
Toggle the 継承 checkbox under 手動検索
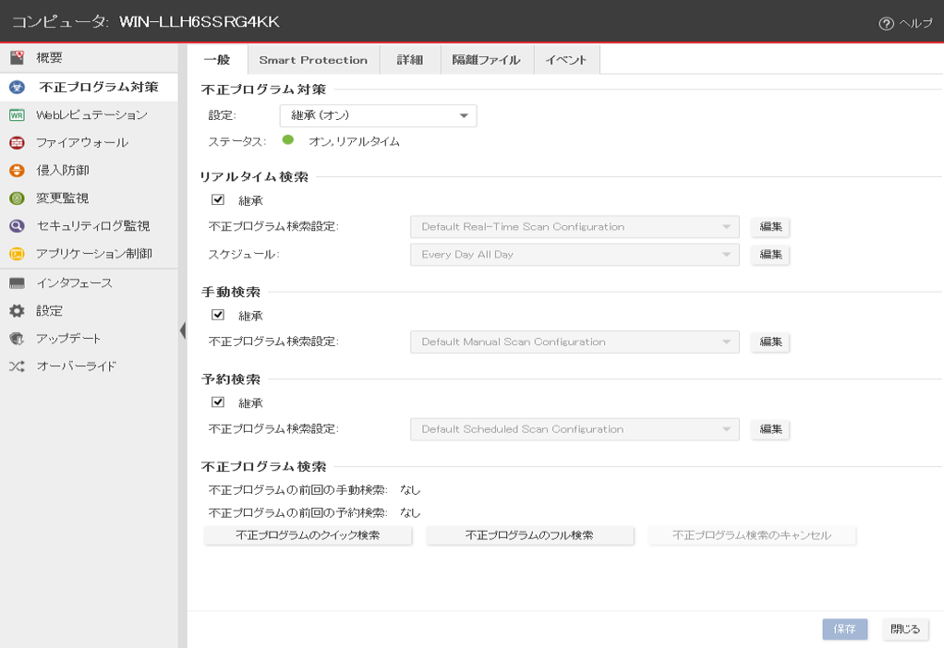(x=218, y=315)
